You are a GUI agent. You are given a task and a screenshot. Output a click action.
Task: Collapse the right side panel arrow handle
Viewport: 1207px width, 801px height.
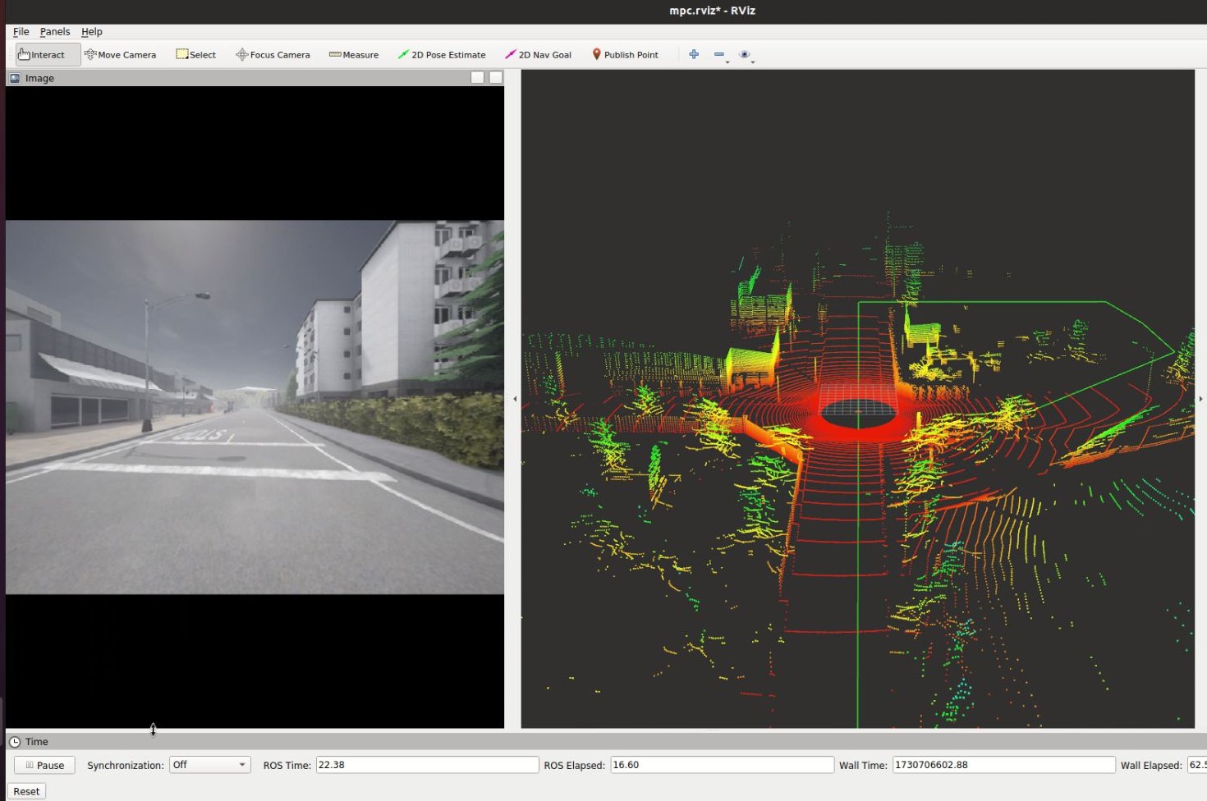point(1200,399)
